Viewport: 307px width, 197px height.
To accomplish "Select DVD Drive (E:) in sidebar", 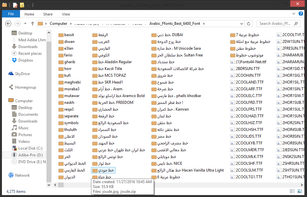I will coord(32,162).
